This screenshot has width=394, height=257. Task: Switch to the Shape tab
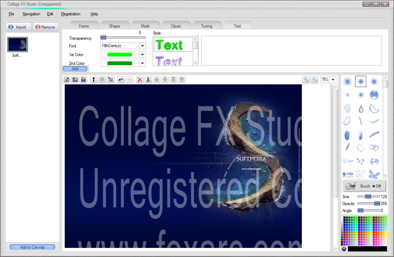(114, 26)
